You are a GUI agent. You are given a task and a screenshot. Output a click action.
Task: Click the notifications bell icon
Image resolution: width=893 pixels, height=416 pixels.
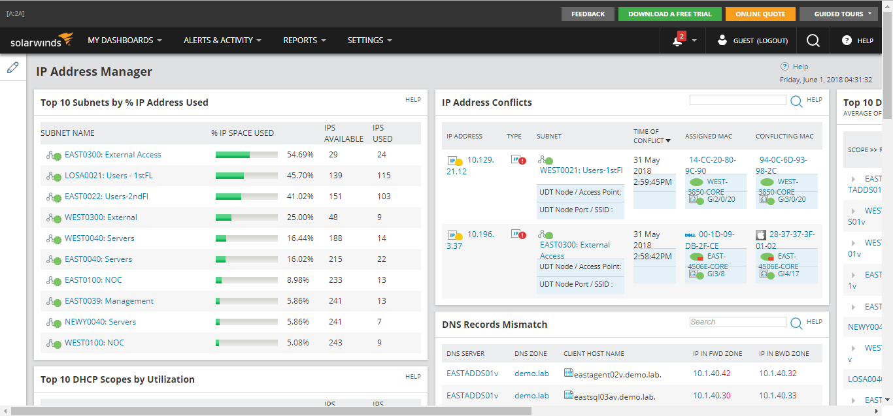point(678,40)
